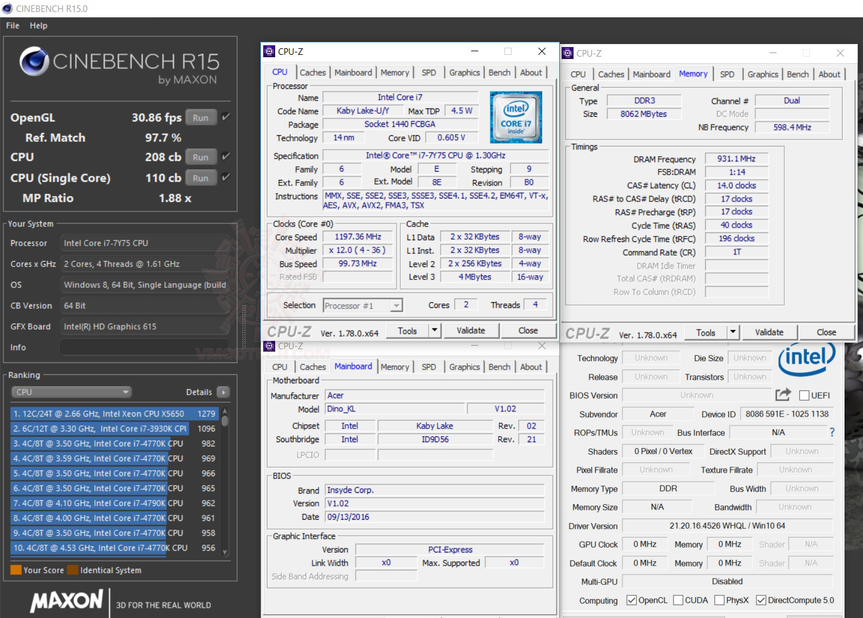
Task: Open the Mainboard tab in the CPU-Z Processor window
Action: (353, 73)
